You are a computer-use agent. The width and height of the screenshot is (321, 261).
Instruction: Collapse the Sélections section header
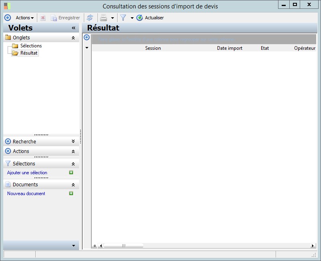73,164
